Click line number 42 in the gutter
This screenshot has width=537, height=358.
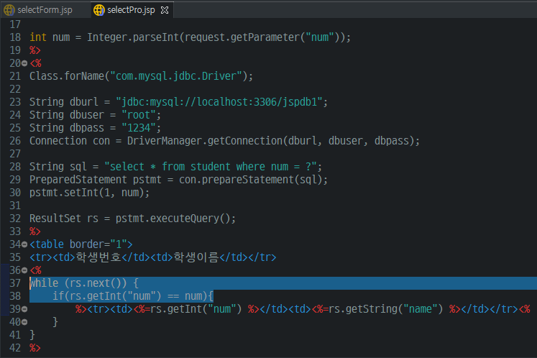tap(15, 348)
